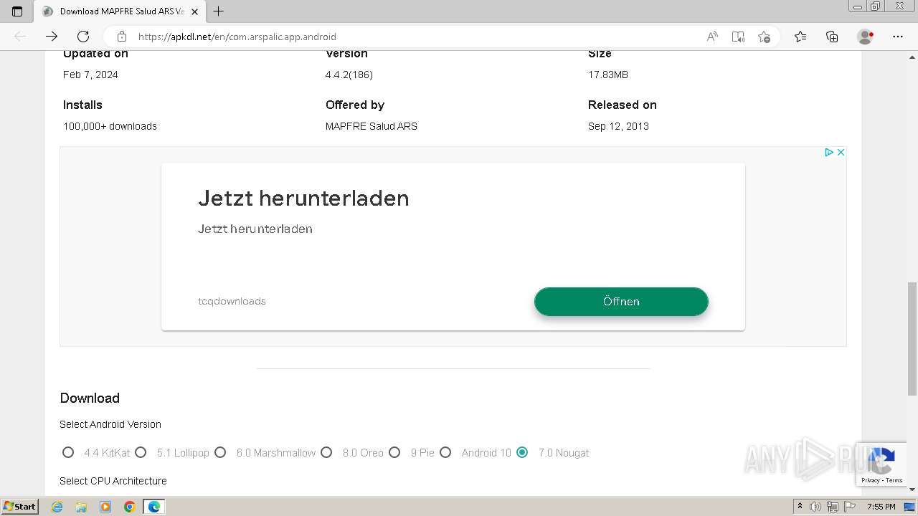Open a new tab with plus icon
Screen dimensions: 918x516
(219, 11)
